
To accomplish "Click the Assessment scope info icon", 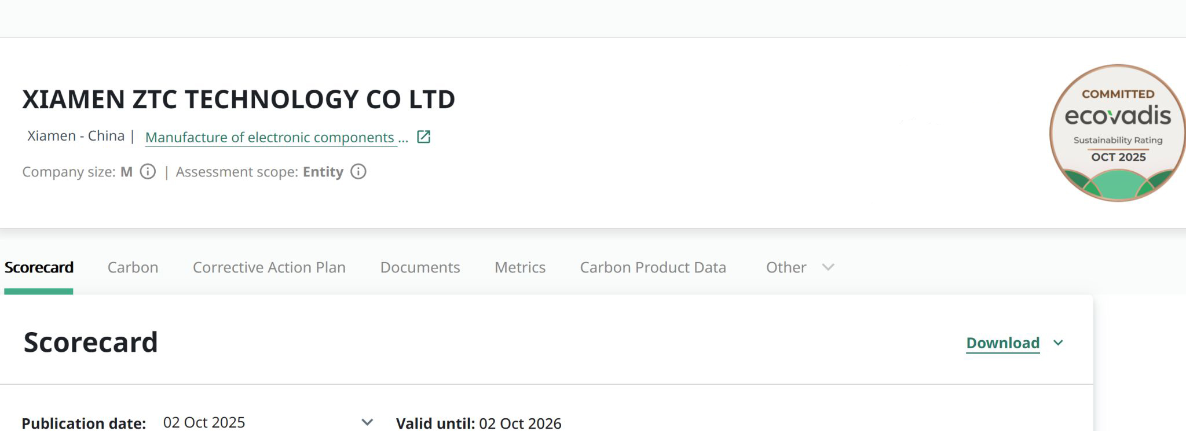I will 358,172.
